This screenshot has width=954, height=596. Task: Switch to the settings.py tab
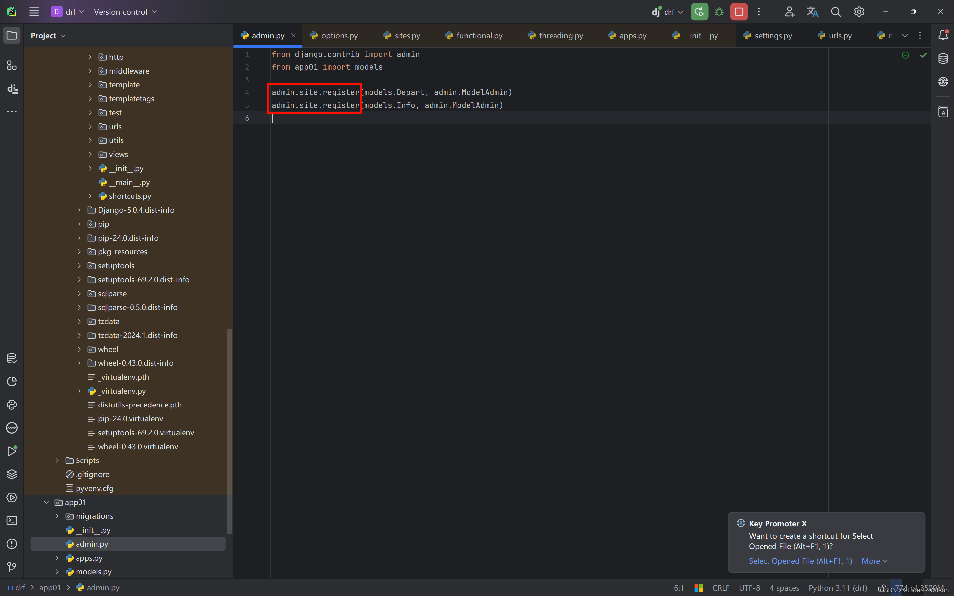tap(768, 36)
